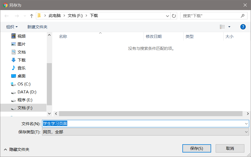Click the 视频 film icon
This screenshot has width=251, height=157.
[x=14, y=36]
